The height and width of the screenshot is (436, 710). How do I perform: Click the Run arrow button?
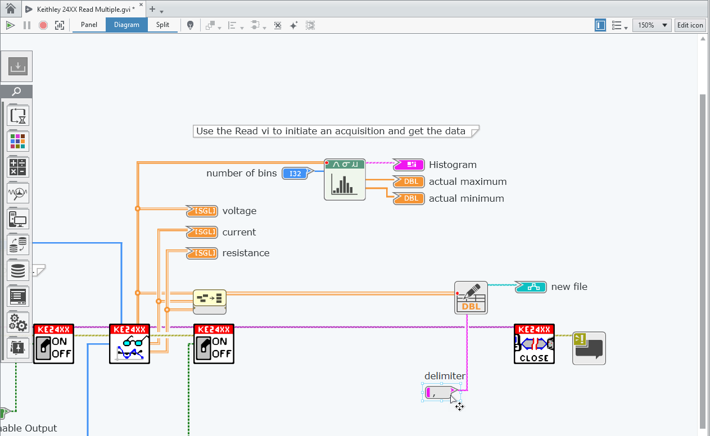tap(10, 25)
